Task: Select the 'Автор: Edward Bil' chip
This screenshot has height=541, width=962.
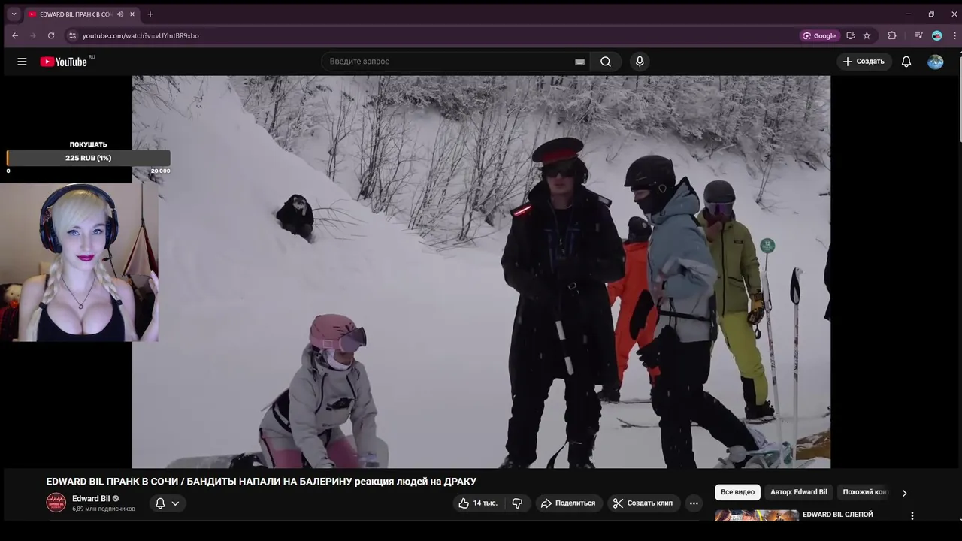Action: click(x=799, y=493)
